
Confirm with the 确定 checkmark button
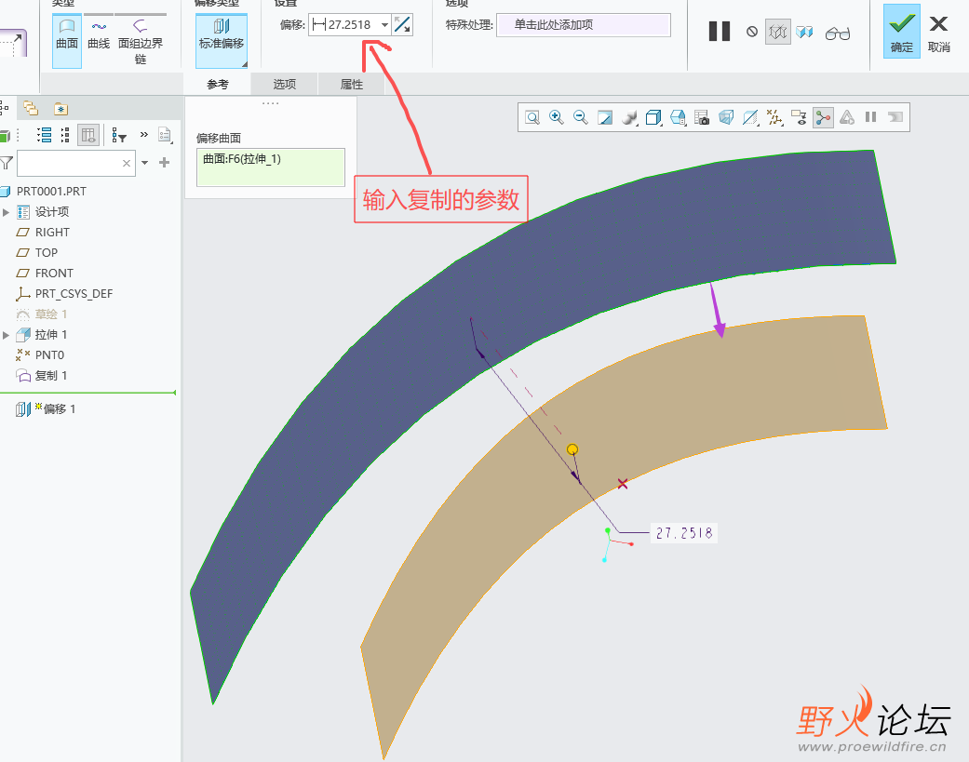coord(902,32)
